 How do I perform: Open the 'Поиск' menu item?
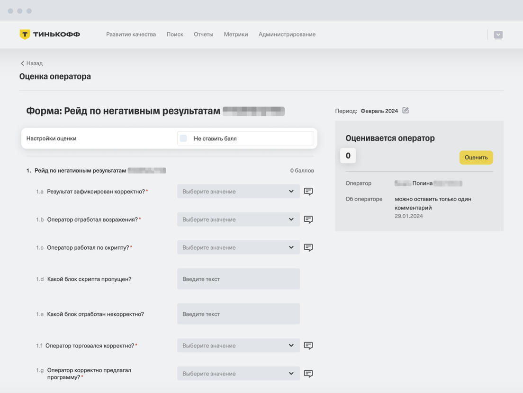pyautogui.click(x=175, y=35)
